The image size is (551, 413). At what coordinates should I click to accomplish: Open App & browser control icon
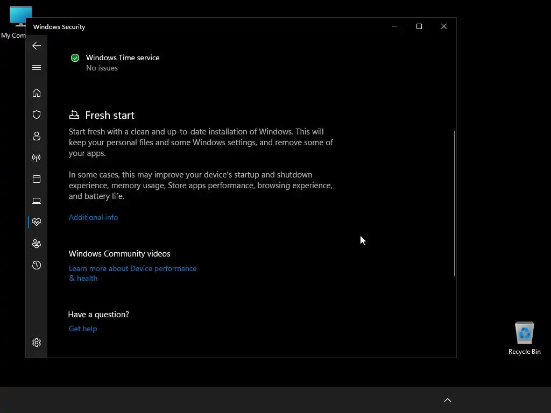pyautogui.click(x=37, y=179)
